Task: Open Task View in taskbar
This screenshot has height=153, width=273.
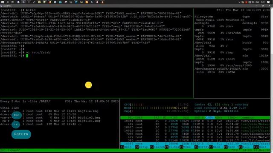Action: tap(13, 2)
